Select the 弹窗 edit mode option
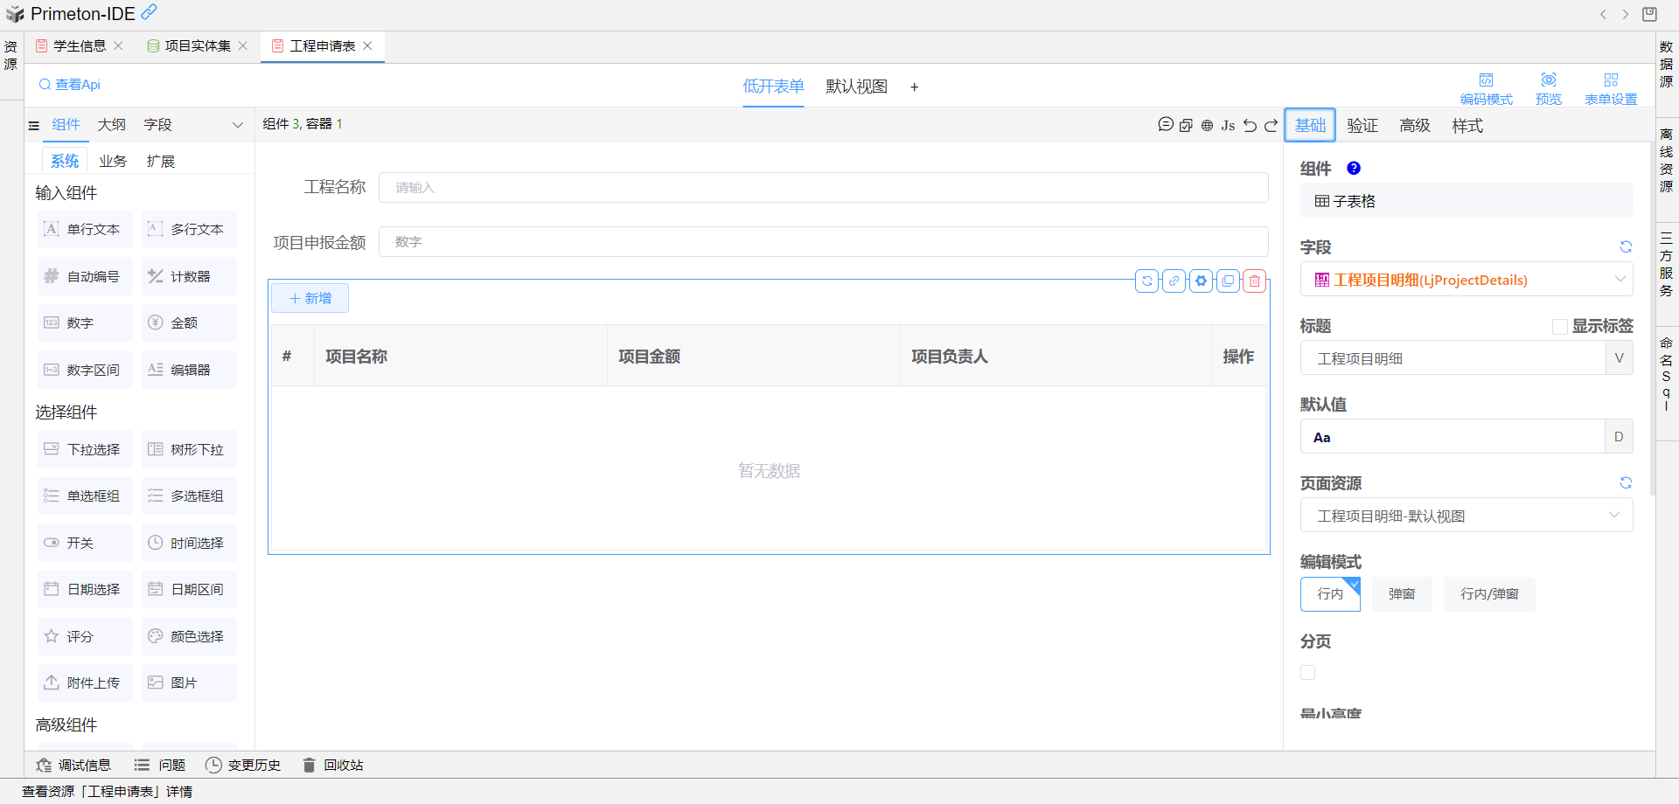 [1401, 594]
